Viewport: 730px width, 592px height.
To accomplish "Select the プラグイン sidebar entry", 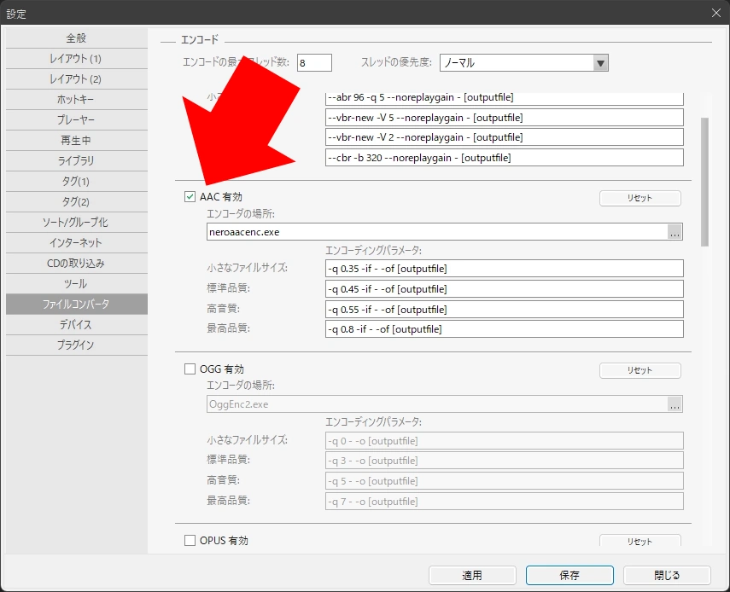I will coord(77,345).
